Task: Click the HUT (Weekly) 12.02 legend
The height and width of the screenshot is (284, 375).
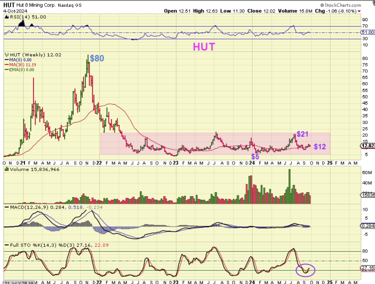Action: pyautogui.click(x=33, y=55)
